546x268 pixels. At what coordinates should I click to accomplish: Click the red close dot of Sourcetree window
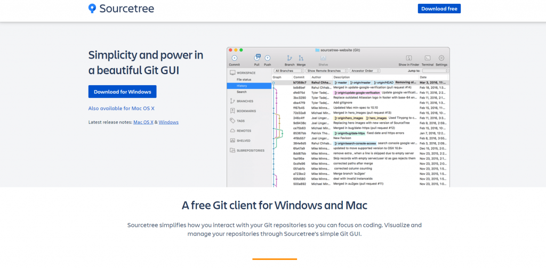point(230,50)
